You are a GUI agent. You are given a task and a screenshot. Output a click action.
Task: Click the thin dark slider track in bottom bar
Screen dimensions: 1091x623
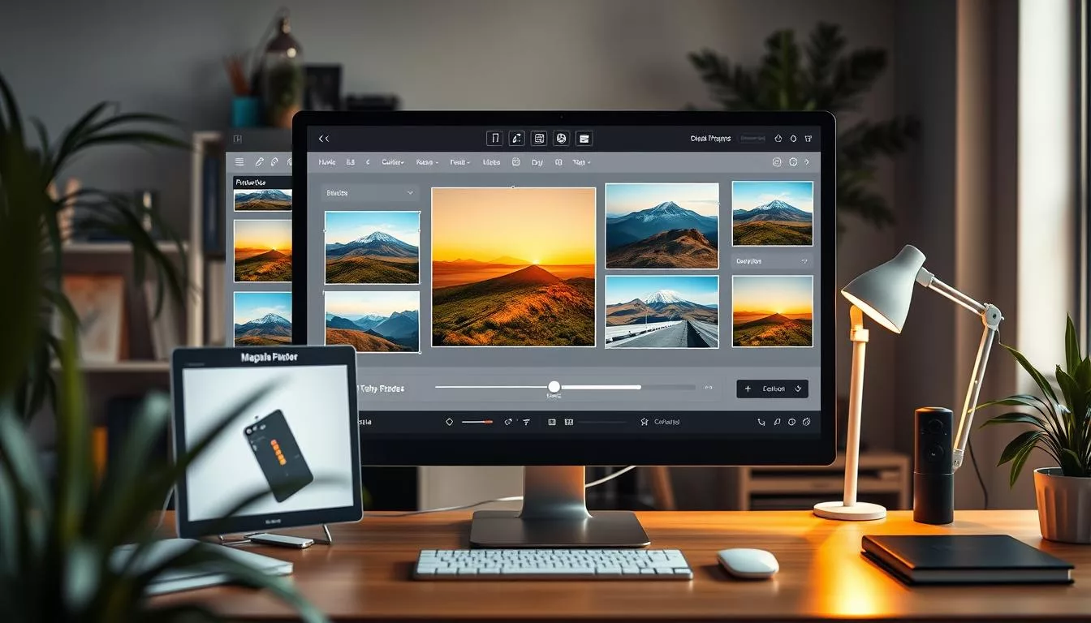click(602, 422)
